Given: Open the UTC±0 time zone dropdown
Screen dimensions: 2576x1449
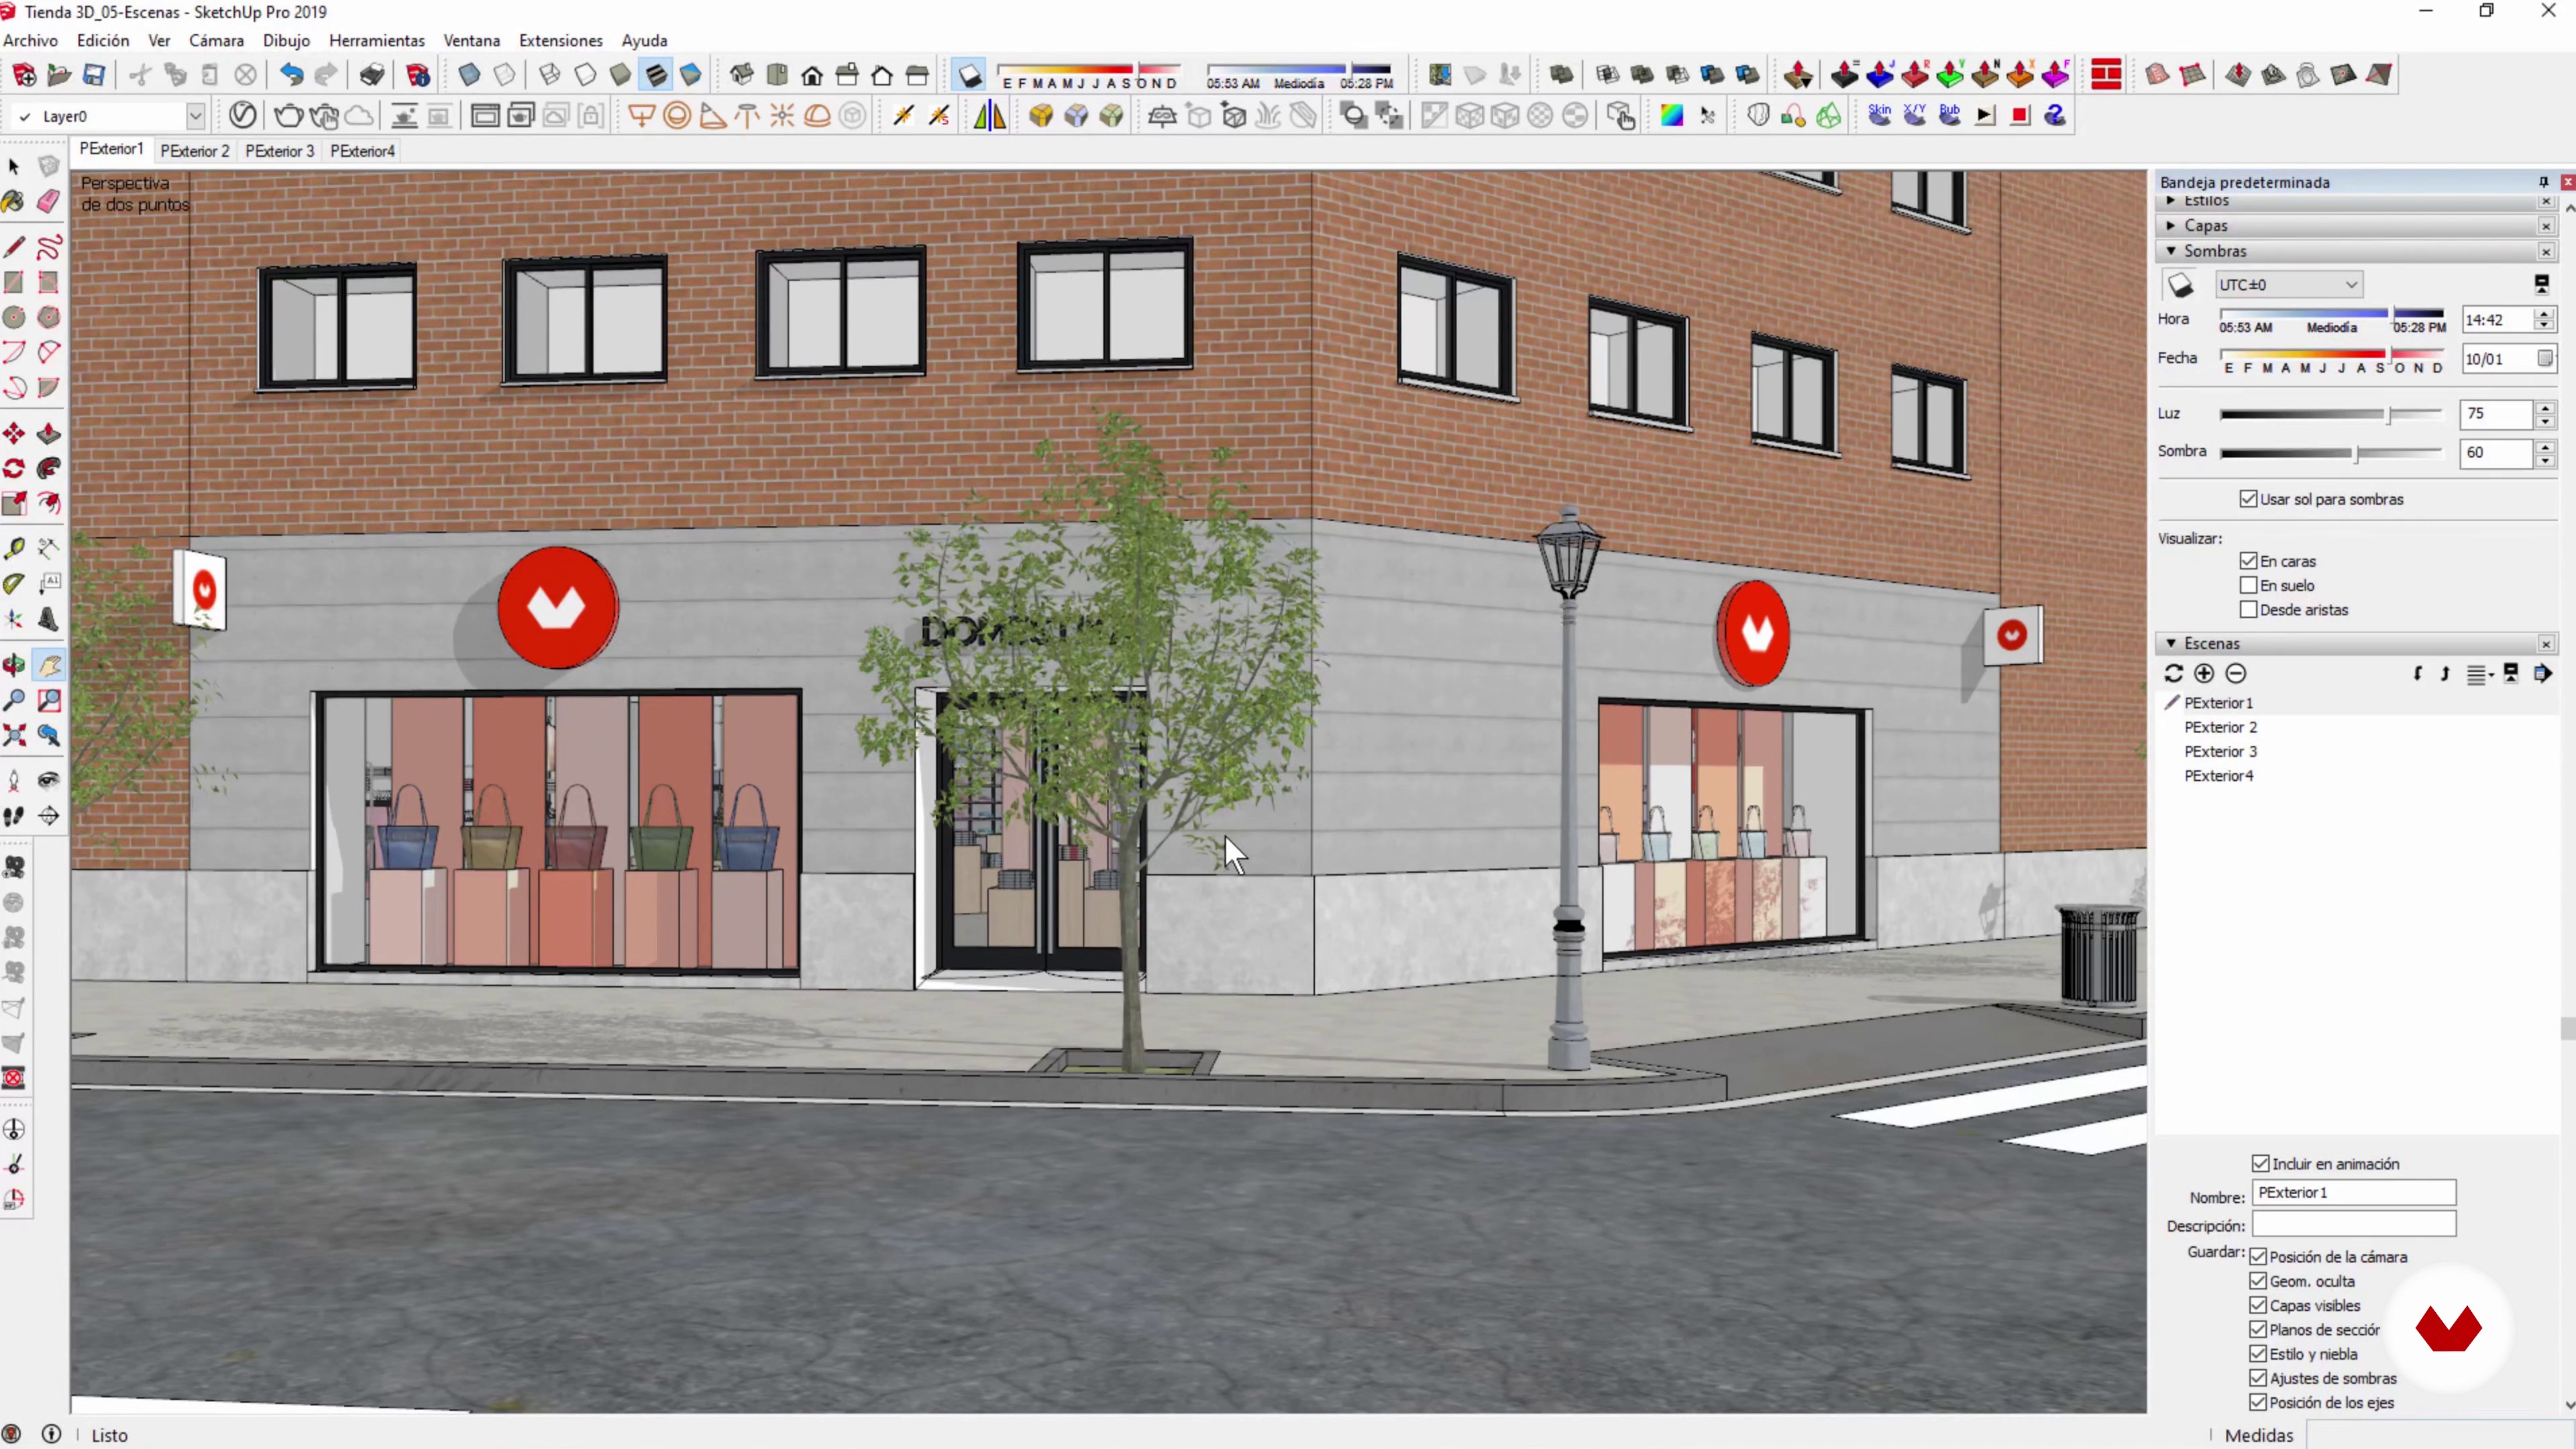Looking at the screenshot, I should [x=2288, y=285].
